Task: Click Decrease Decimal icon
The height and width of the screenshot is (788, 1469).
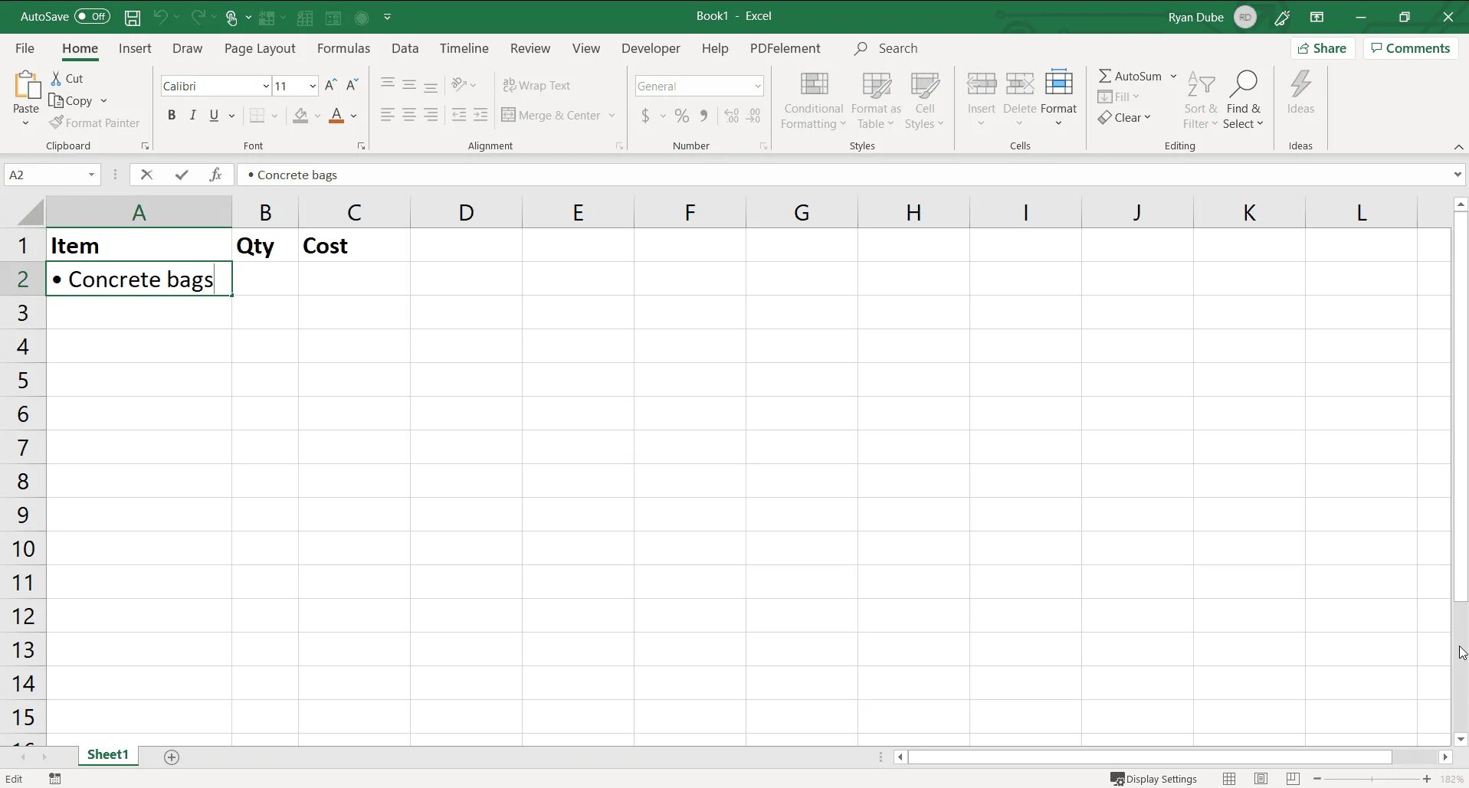Action: [754, 116]
